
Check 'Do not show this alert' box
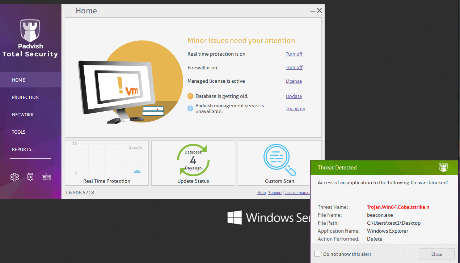click(317, 254)
